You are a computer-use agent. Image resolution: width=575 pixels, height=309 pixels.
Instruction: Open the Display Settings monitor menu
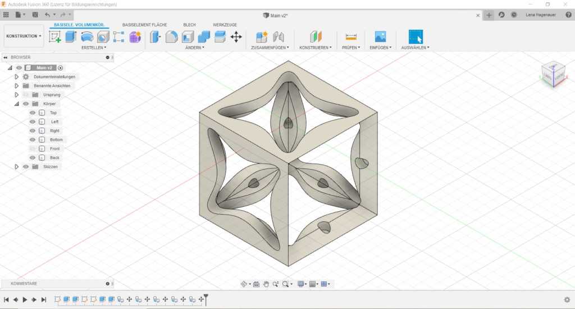pyautogui.click(x=301, y=284)
